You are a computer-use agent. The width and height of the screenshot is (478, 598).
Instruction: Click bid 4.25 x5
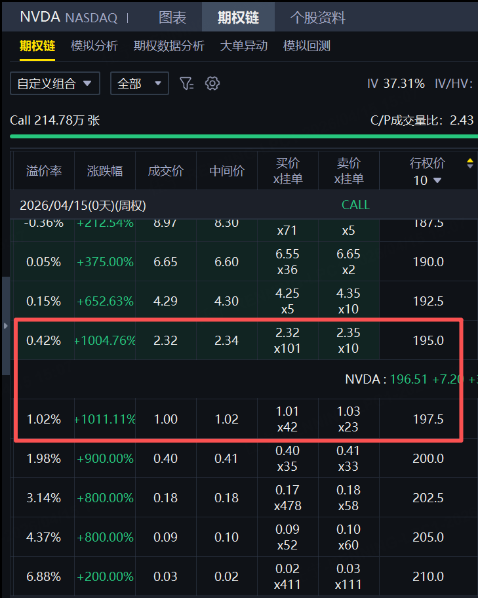click(287, 301)
